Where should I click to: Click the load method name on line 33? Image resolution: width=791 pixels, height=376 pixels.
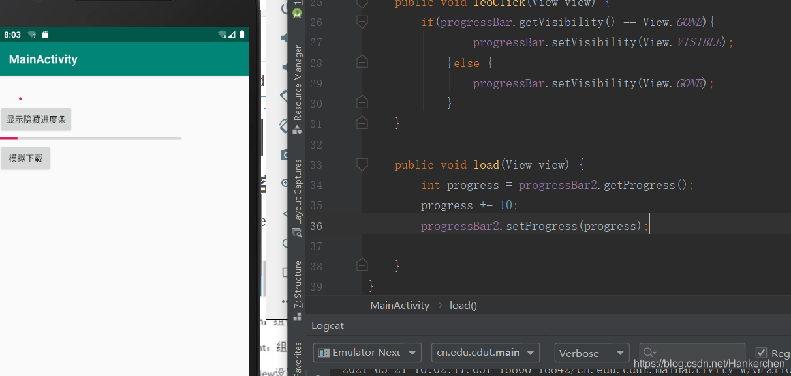click(x=486, y=165)
